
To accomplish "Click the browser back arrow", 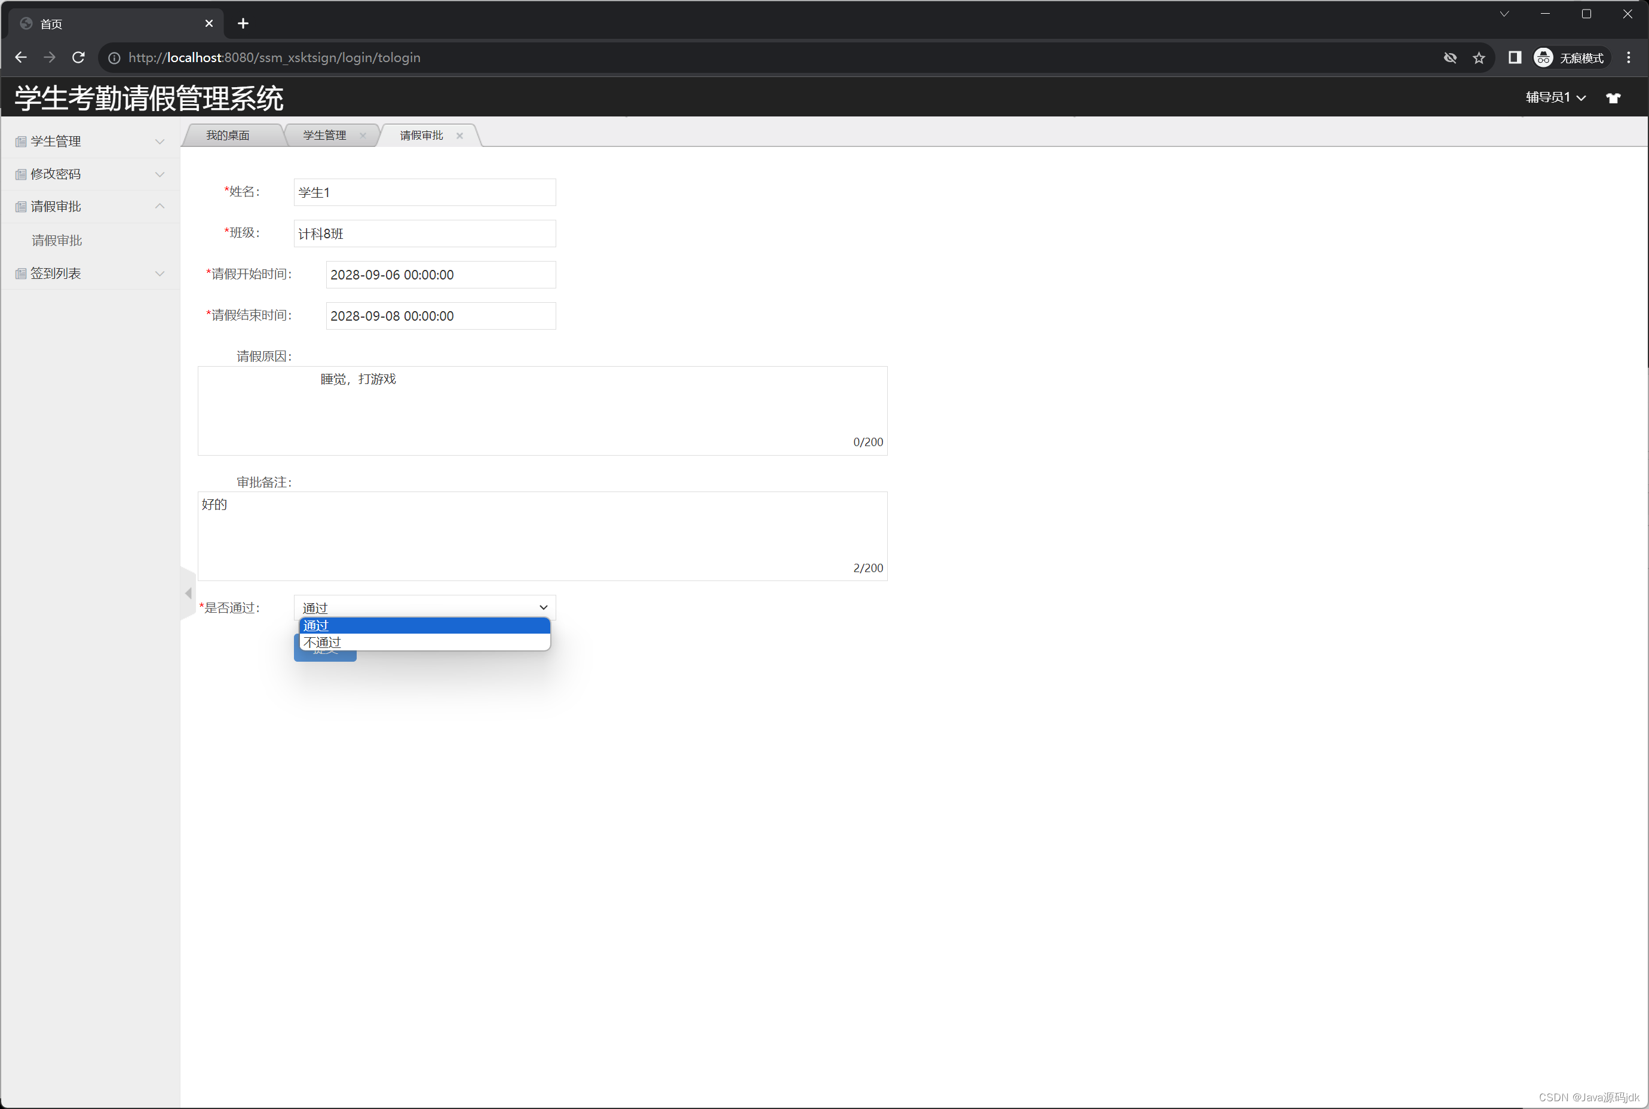I will click(20, 58).
